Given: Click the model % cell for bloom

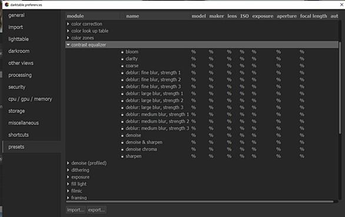Looking at the screenshot, I should coord(194,52).
